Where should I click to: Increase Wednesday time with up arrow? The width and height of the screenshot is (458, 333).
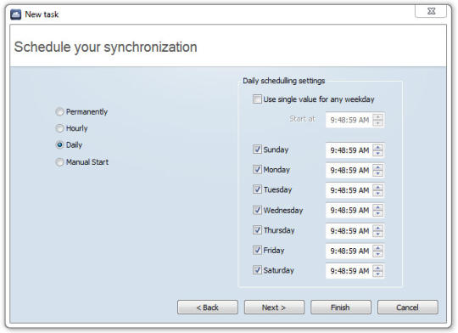click(x=378, y=207)
